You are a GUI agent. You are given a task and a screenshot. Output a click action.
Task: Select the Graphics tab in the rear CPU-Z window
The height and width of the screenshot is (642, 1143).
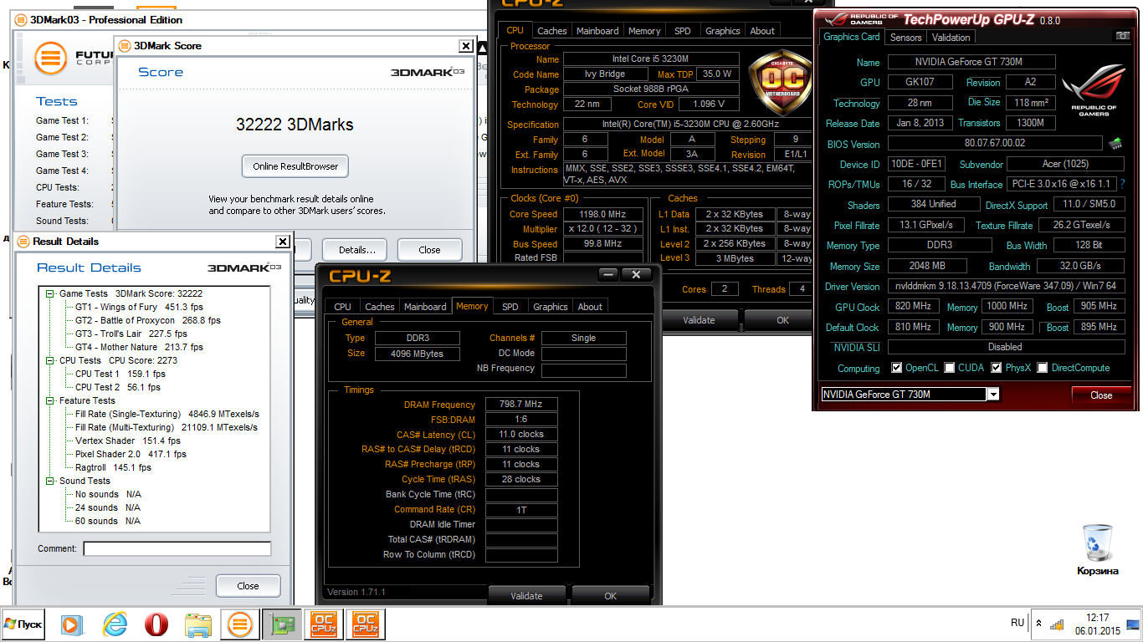pos(723,31)
